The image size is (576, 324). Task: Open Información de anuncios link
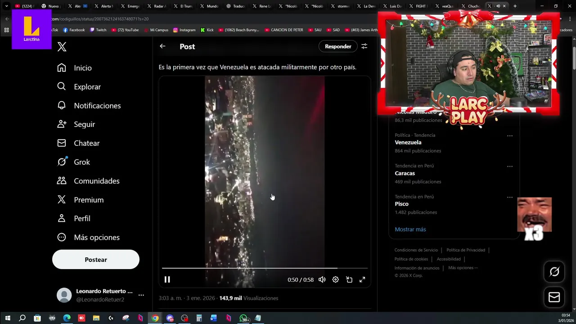coord(417,268)
